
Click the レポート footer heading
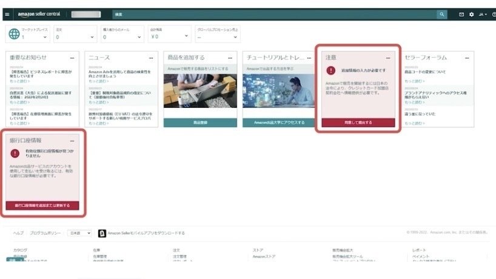(419, 250)
